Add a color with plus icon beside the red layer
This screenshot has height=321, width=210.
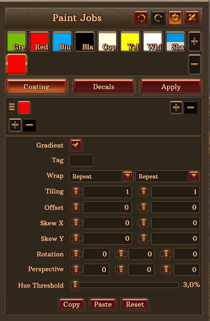pyautogui.click(x=176, y=107)
